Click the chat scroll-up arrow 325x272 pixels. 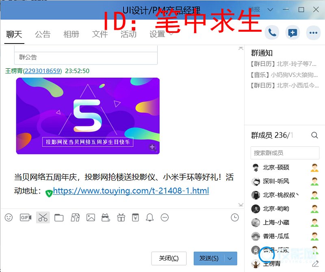(x=240, y=48)
